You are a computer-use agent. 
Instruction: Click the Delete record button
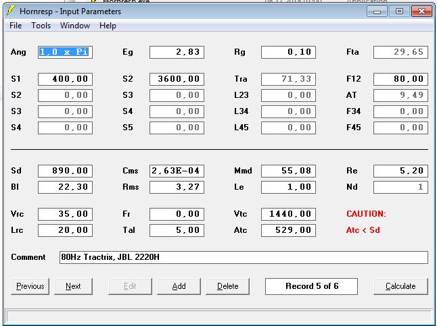228,286
